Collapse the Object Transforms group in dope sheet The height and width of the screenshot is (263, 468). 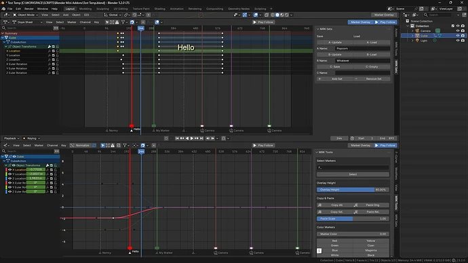[5, 47]
